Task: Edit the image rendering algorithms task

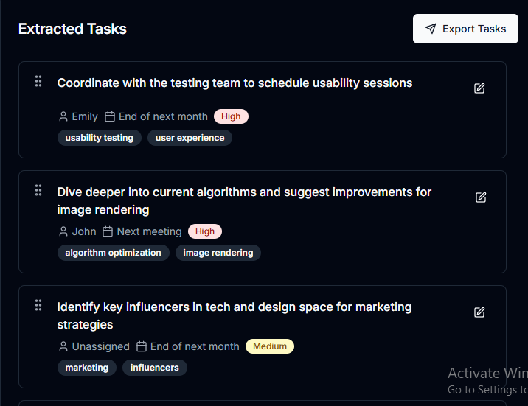Action: (x=481, y=197)
